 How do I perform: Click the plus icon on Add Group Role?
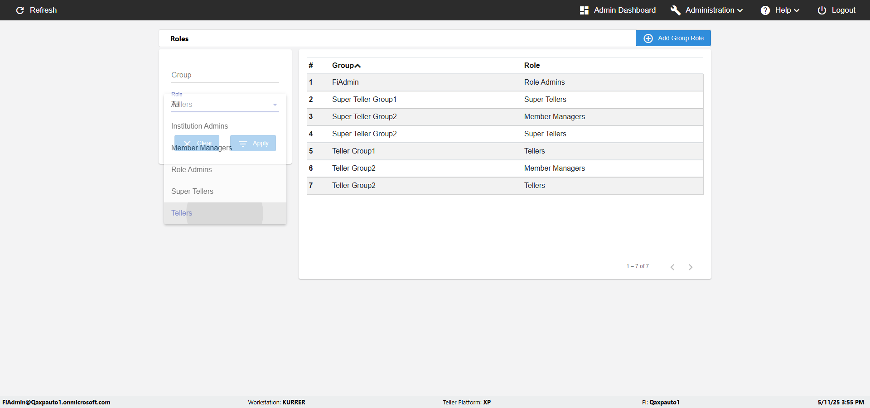pos(648,38)
